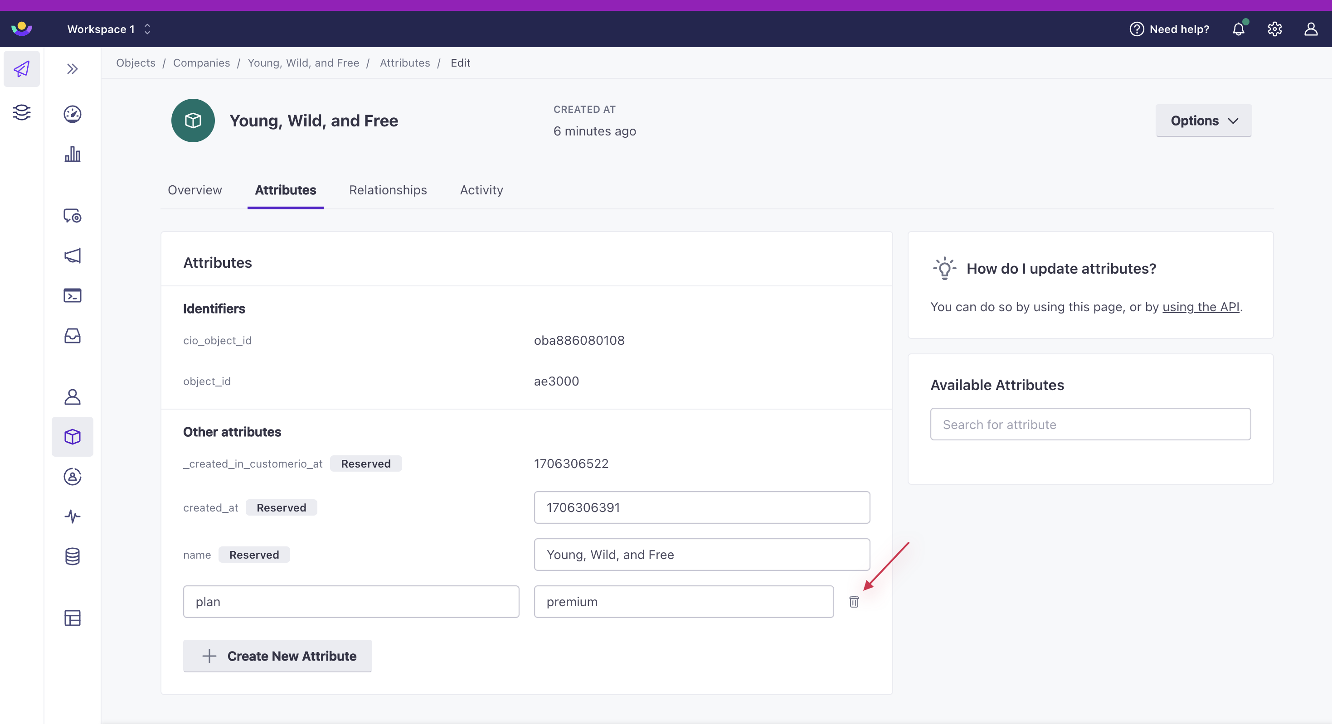Open the segments circled-person icon
This screenshot has height=724, width=1332.
point(73,477)
